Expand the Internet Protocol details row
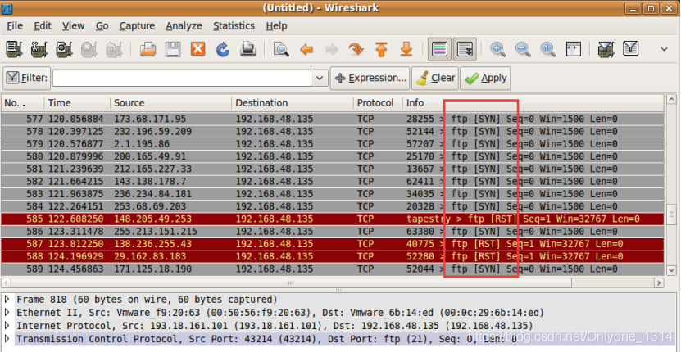This screenshot has height=352, width=681. tap(7, 326)
